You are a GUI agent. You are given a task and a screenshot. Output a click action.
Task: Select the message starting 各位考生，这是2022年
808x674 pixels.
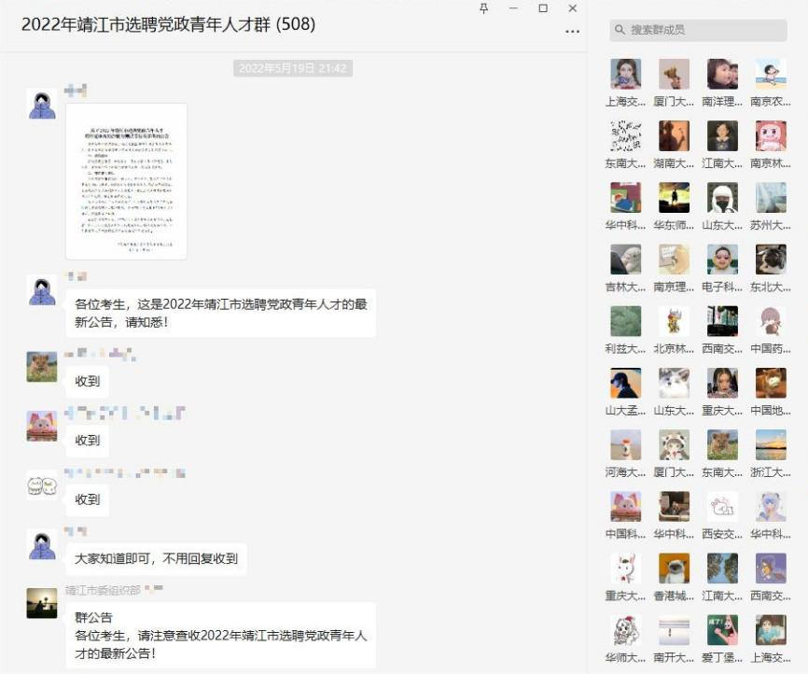[x=220, y=312]
